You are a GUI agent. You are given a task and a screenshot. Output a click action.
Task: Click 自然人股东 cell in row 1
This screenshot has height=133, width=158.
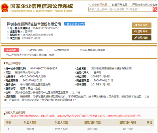pos(61,129)
